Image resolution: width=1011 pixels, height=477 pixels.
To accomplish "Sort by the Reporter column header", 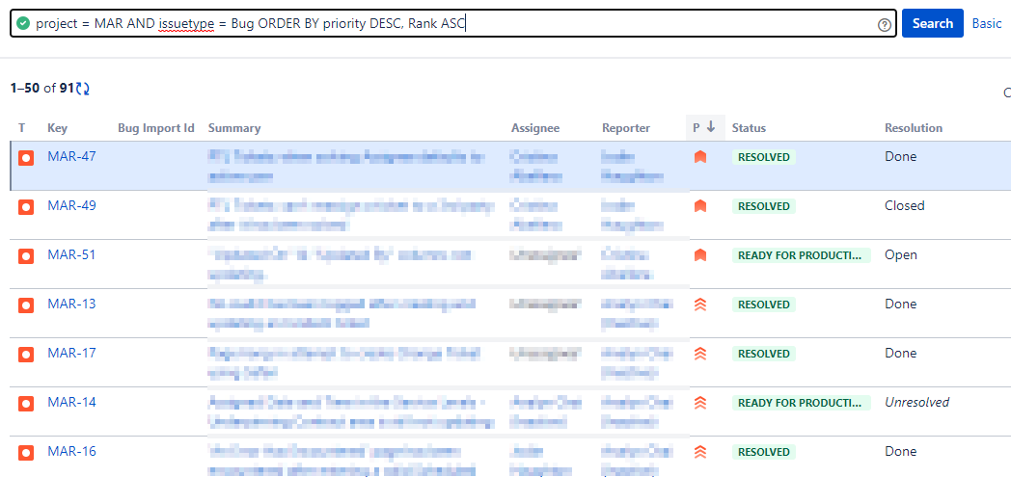I will pyautogui.click(x=626, y=128).
